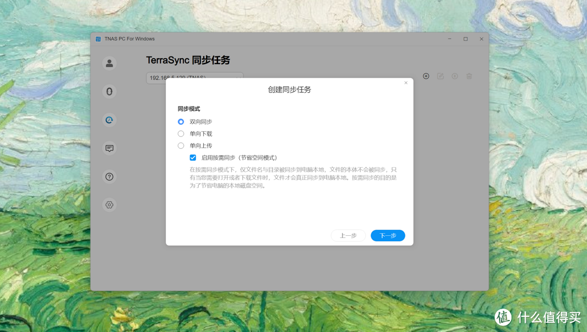
Task: Close the 创建同步任务 dialog
Action: coord(405,83)
